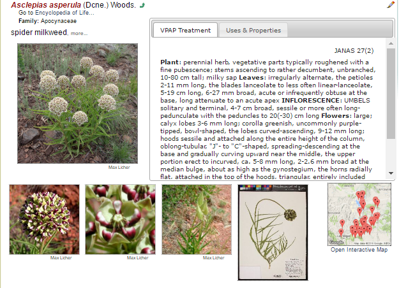Screen dimensions: 399x288
Task: Click the treatment panel scrollbar thumb
Action: tap(391, 94)
